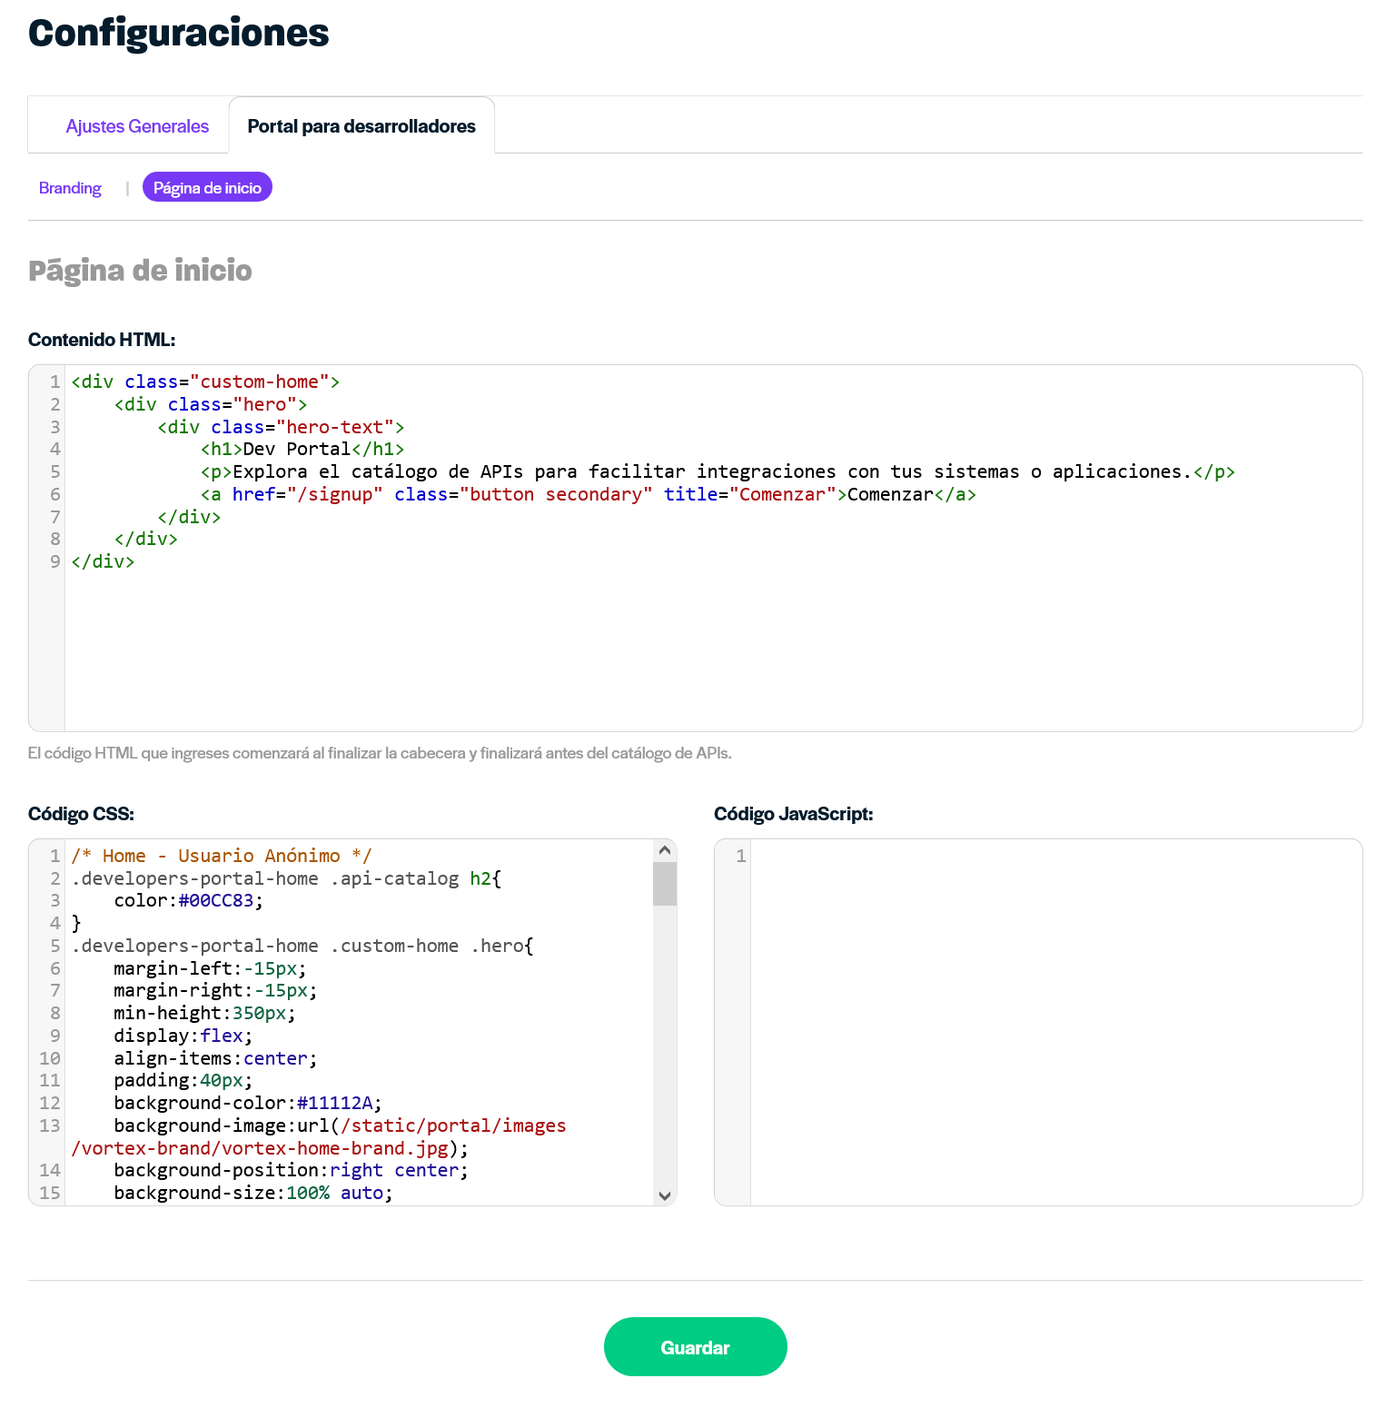Viewport: 1396px width, 1408px height.
Task: Click the '.api-catalog h2' selector line
Action: click(286, 878)
